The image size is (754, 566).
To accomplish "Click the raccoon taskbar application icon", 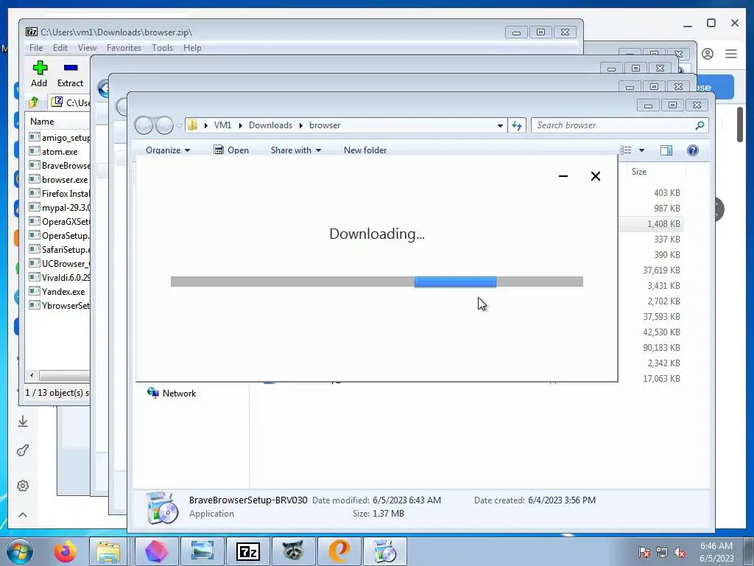I will click(293, 551).
